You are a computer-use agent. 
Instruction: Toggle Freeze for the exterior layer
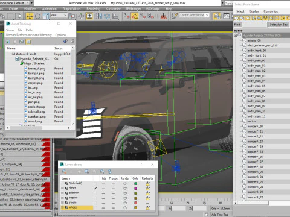(x=113, y=193)
